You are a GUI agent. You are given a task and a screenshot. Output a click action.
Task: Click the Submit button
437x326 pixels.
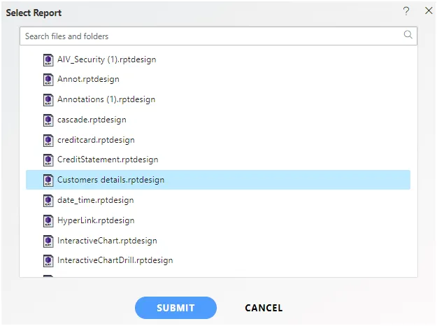(x=175, y=308)
